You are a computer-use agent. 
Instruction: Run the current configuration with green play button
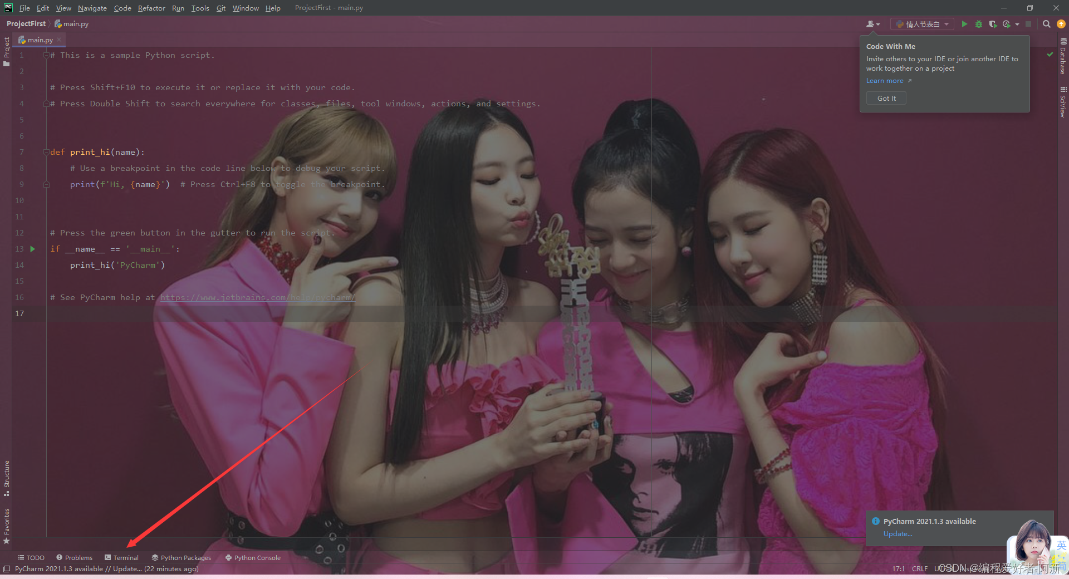click(964, 24)
